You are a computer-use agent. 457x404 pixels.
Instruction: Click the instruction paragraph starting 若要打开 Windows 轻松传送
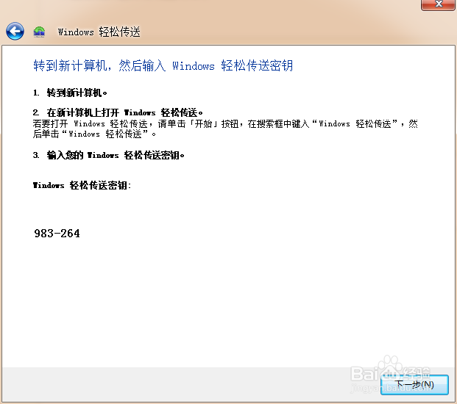pos(225,129)
